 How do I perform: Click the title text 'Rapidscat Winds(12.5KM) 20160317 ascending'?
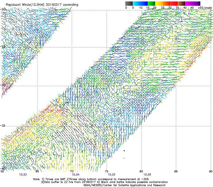coord(42,5)
